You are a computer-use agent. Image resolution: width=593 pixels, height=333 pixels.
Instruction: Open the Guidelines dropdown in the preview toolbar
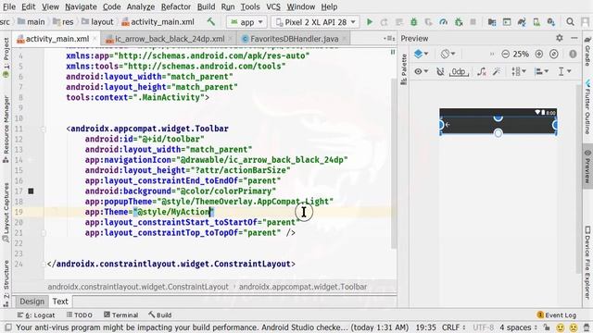[564, 71]
